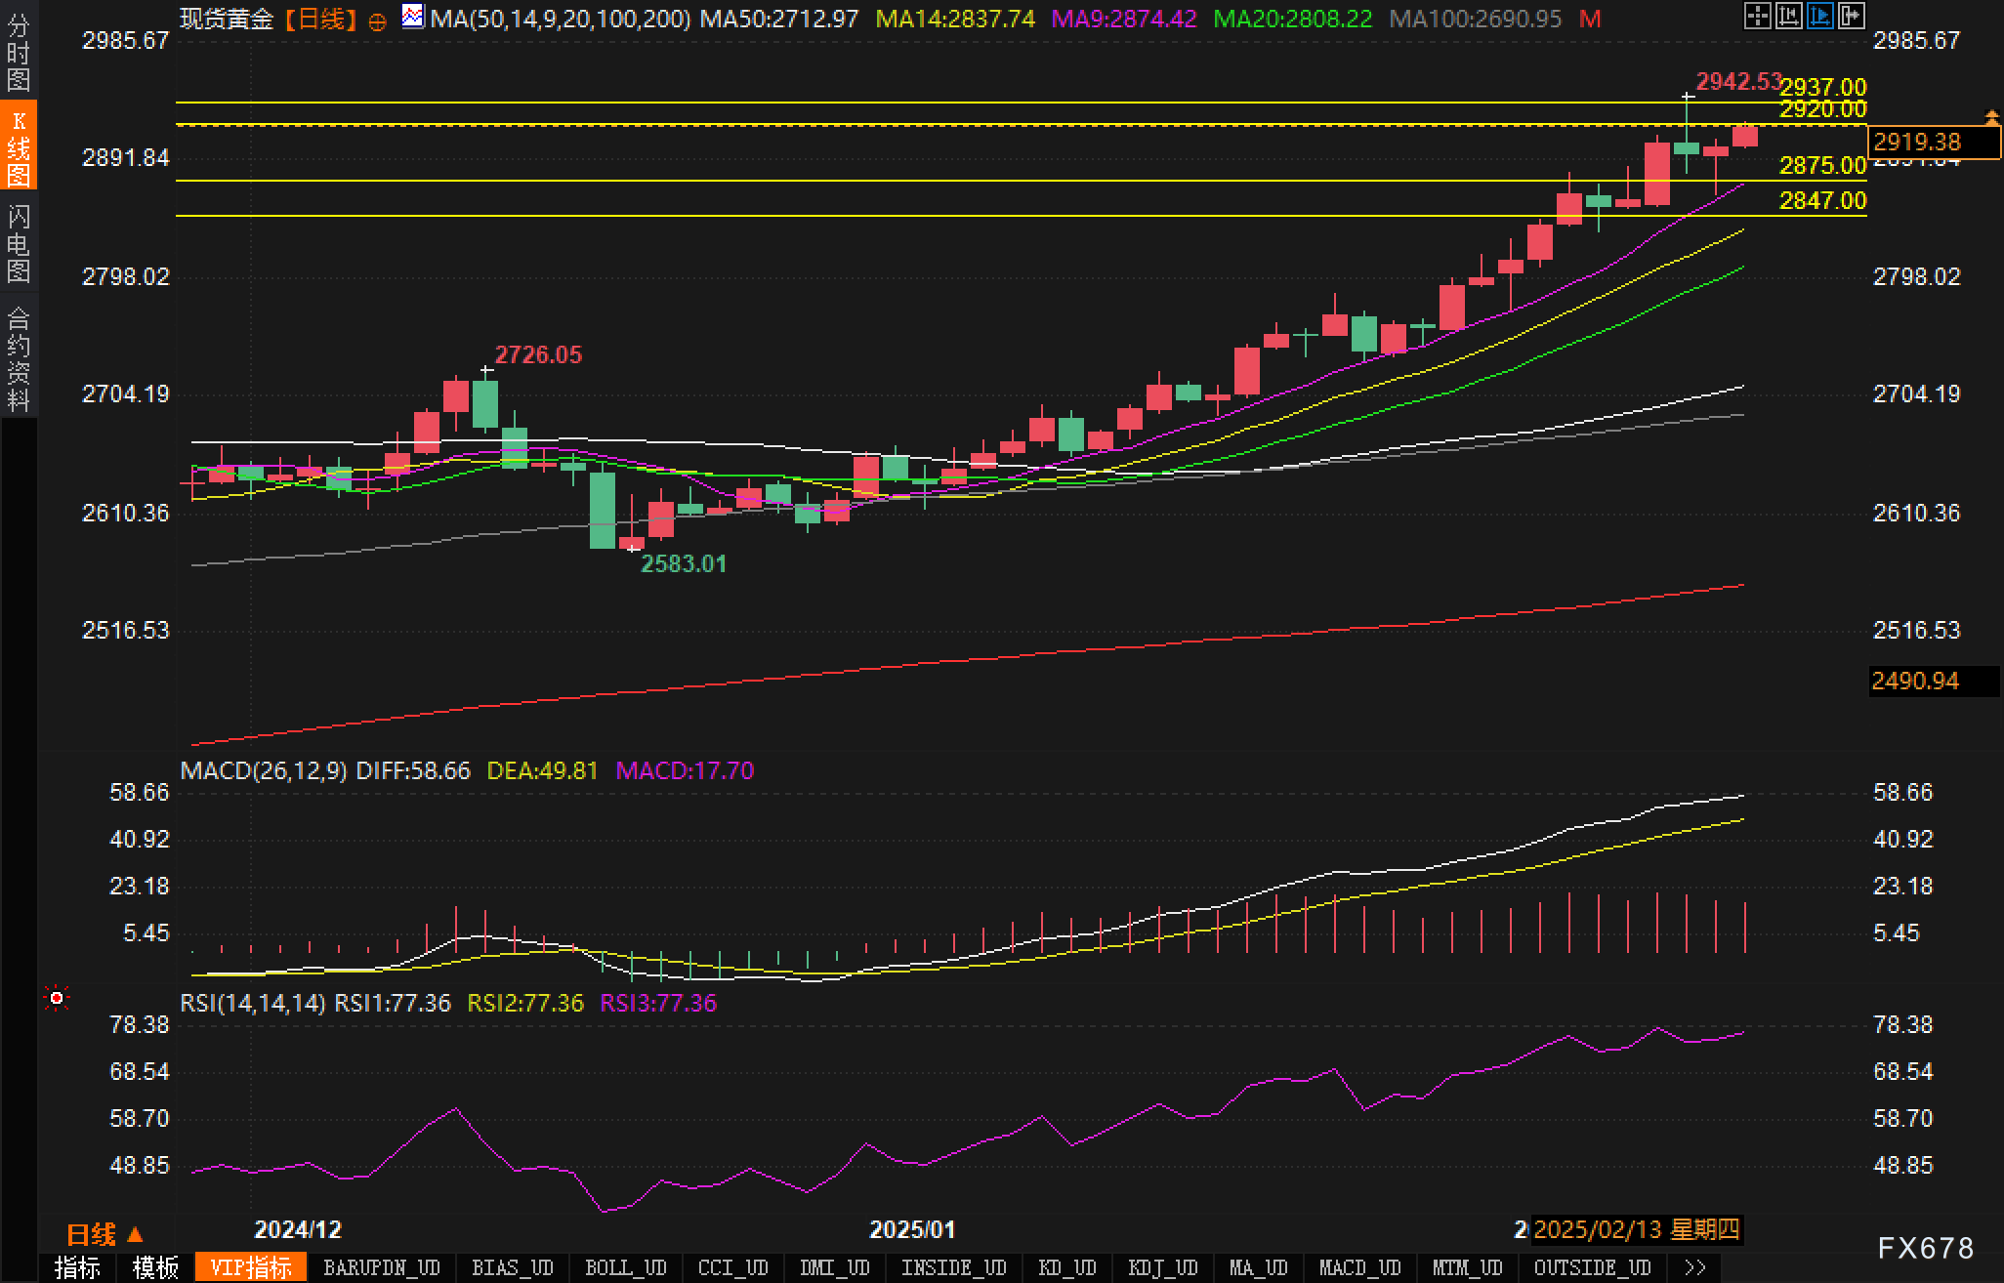
Task: Open the 模板 menu at bottom
Action: pyautogui.click(x=155, y=1267)
